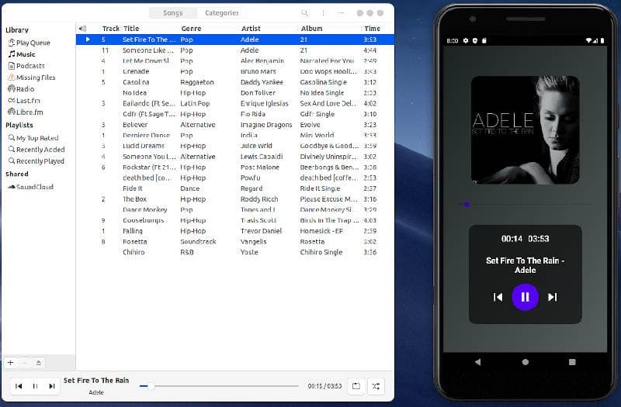Show Missing Files in the sidebar
The height and width of the screenshot is (407, 621).
point(32,78)
